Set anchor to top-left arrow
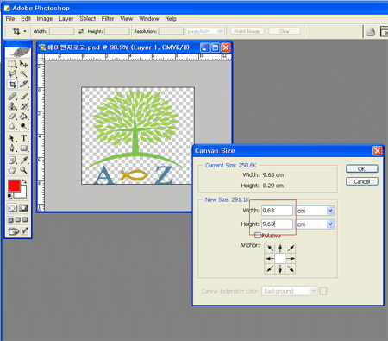Viewport: 388px width, 341px height. point(270,248)
